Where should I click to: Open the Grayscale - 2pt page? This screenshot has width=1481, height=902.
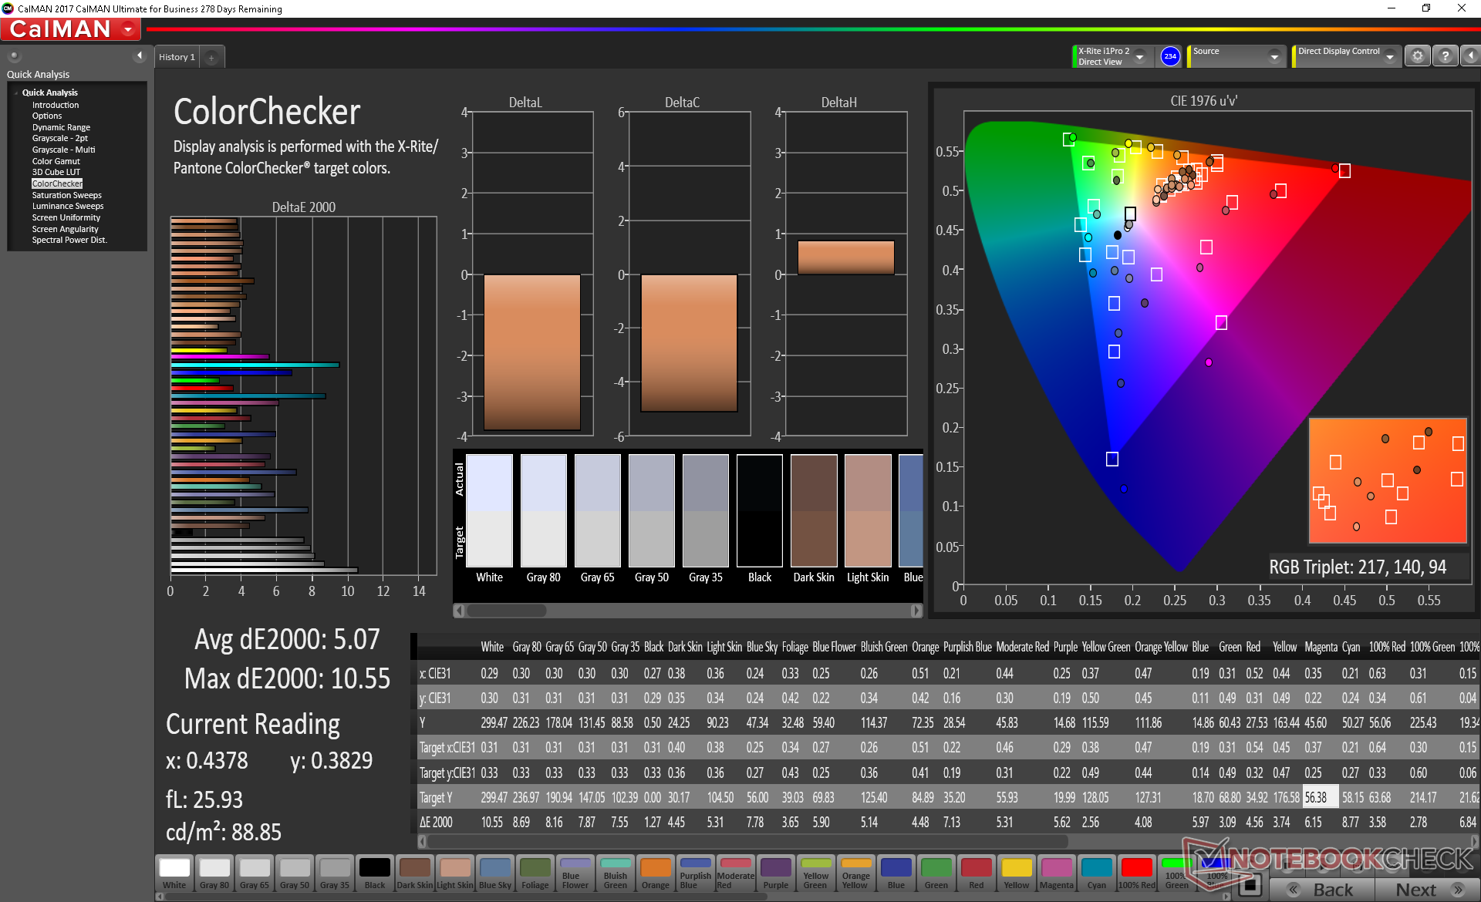pos(60,138)
